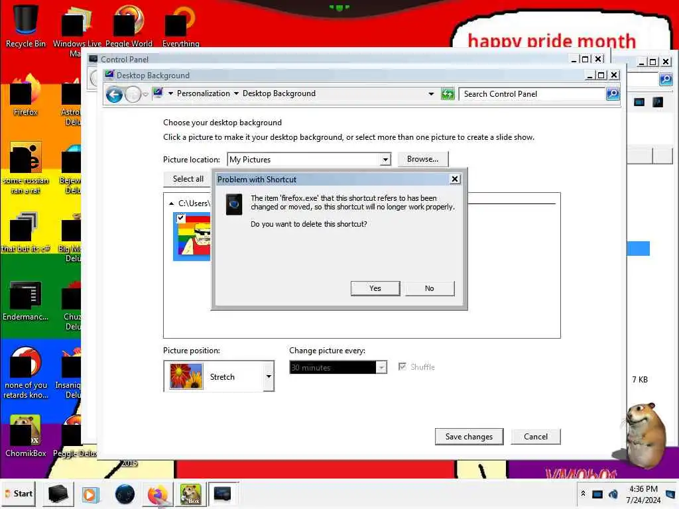
Task: Click the Back navigation arrow
Action: coord(114,94)
